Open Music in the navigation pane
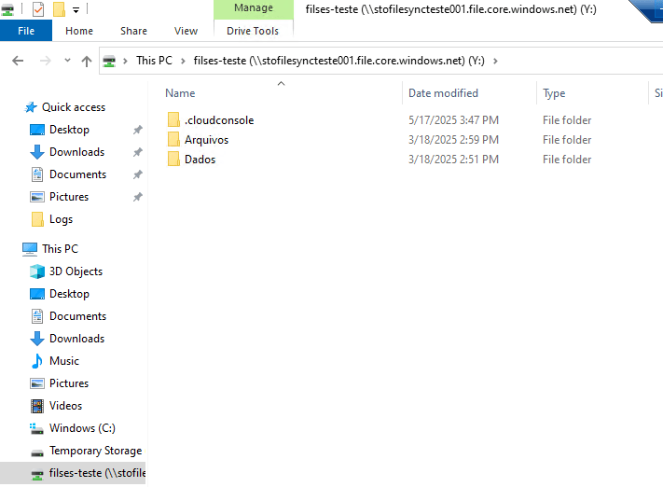Screen dimensions: 663x487 pyautogui.click(x=64, y=361)
